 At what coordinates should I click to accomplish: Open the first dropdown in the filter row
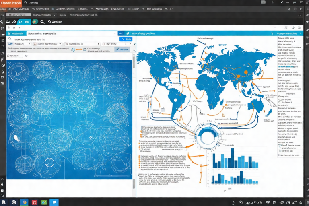click(23, 44)
